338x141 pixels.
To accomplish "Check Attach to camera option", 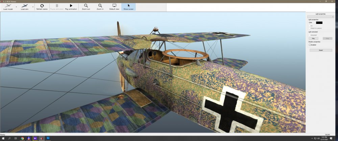I will pos(310,28).
